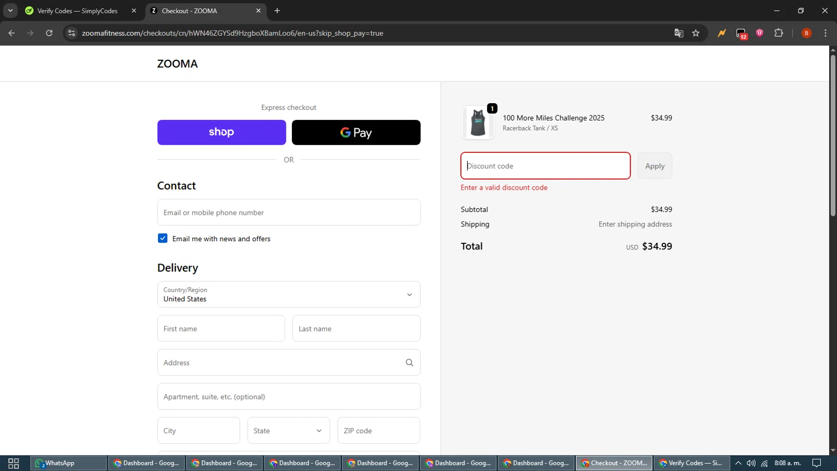Reload the checkout page
Screen dimensions: 837x471
(49, 33)
